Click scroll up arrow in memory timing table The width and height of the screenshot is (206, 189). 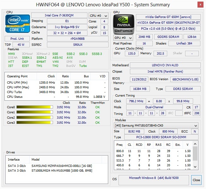(195, 144)
